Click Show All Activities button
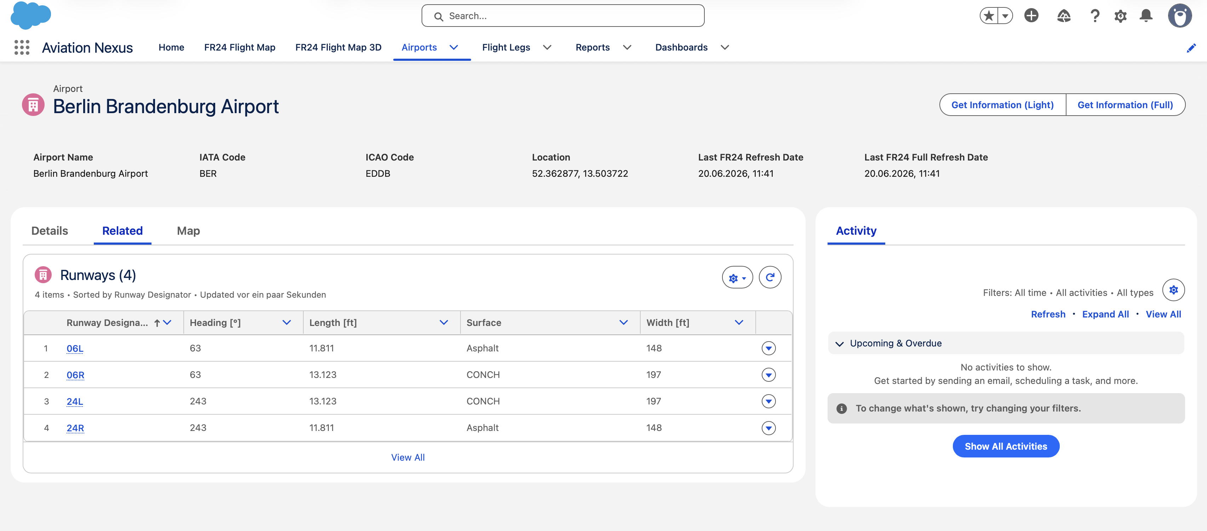Image resolution: width=1207 pixels, height=531 pixels. click(x=1006, y=446)
